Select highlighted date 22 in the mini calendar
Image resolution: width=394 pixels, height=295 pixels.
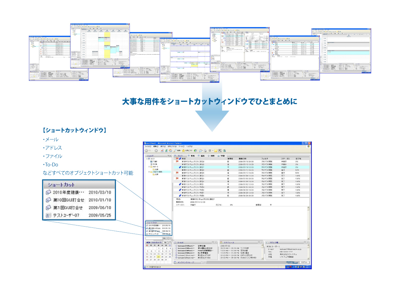pos(158,257)
